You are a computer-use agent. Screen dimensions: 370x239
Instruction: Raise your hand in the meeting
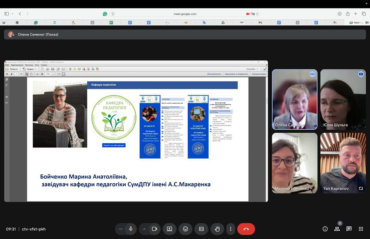click(217, 229)
